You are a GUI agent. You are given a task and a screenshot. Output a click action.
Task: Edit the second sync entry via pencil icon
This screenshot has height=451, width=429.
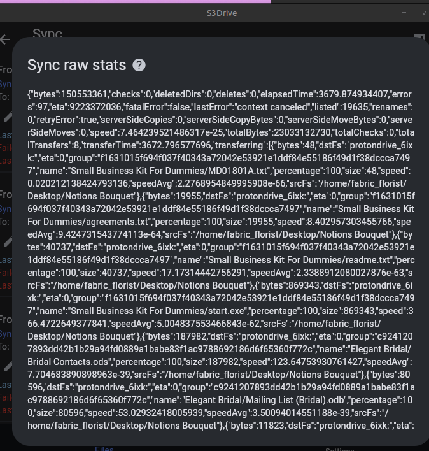[x=8, y=242]
